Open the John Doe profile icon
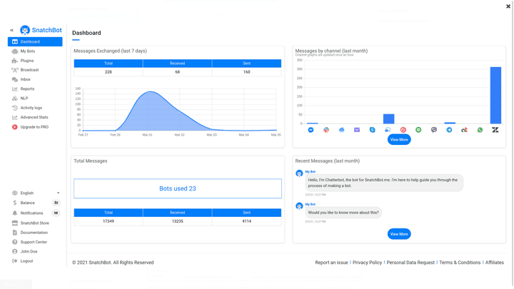Screen dimensions: 514x289 [15, 252]
